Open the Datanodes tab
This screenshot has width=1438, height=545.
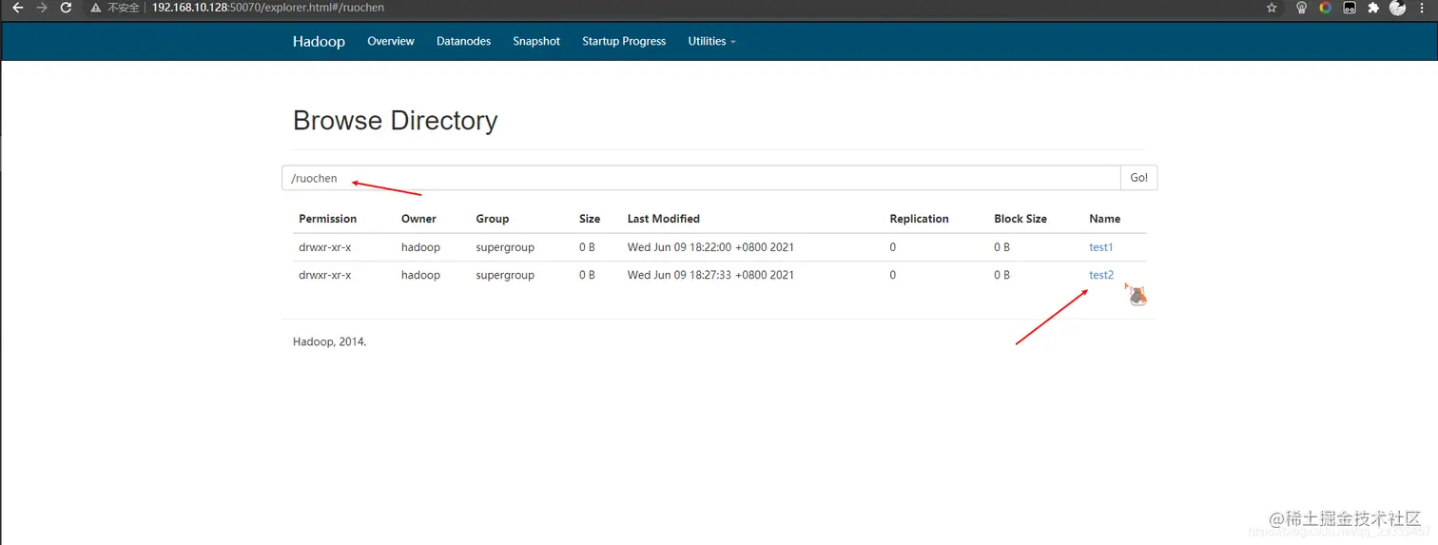pos(464,42)
